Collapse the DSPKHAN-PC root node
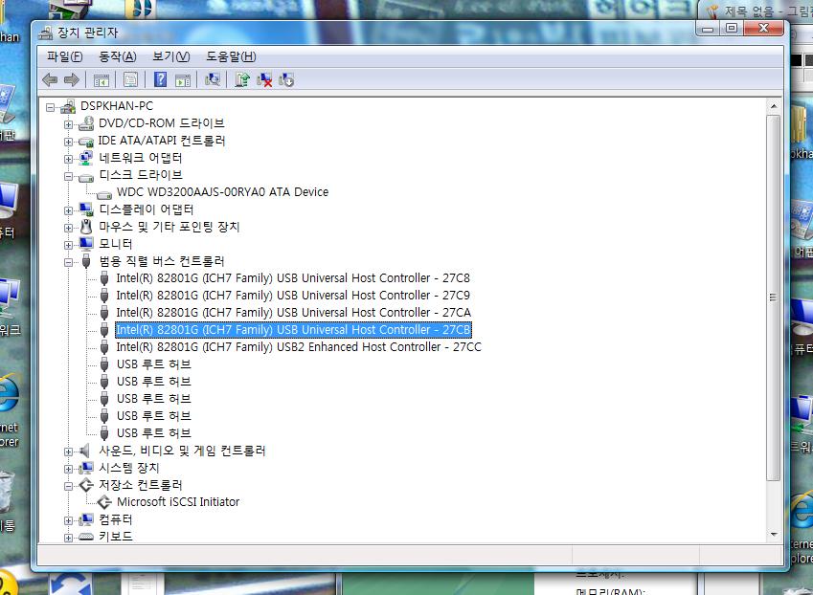This screenshot has height=595, width=813. pyautogui.click(x=51, y=107)
